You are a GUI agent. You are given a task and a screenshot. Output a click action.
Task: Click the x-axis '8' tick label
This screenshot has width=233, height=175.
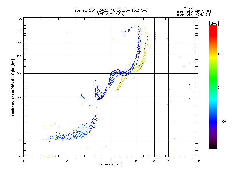(x=154, y=161)
